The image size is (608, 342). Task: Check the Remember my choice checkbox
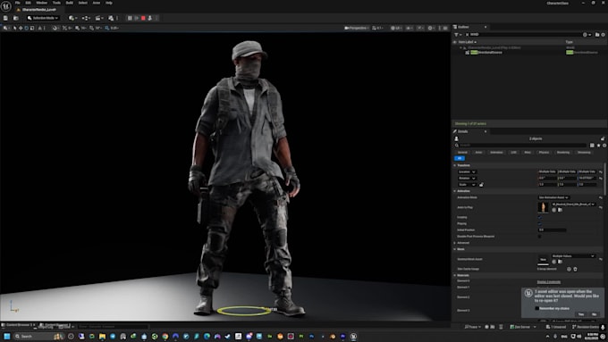[537, 308]
